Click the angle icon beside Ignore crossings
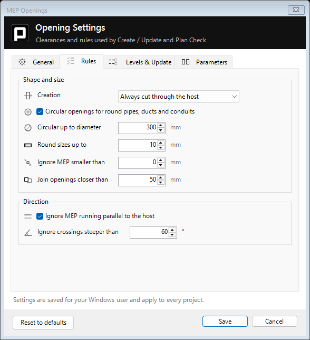310x340 pixels. (x=28, y=233)
